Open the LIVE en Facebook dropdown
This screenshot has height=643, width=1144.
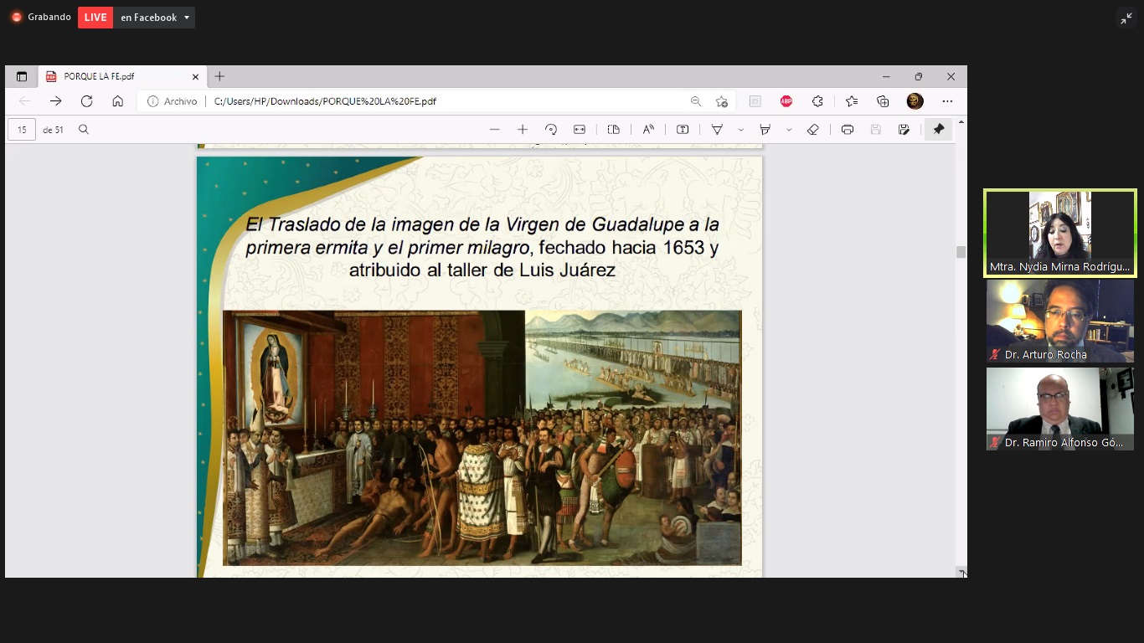pyautogui.click(x=155, y=18)
